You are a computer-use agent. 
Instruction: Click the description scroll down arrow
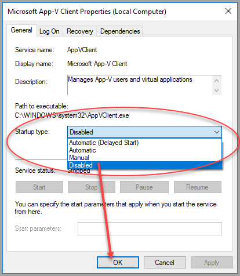(217, 90)
